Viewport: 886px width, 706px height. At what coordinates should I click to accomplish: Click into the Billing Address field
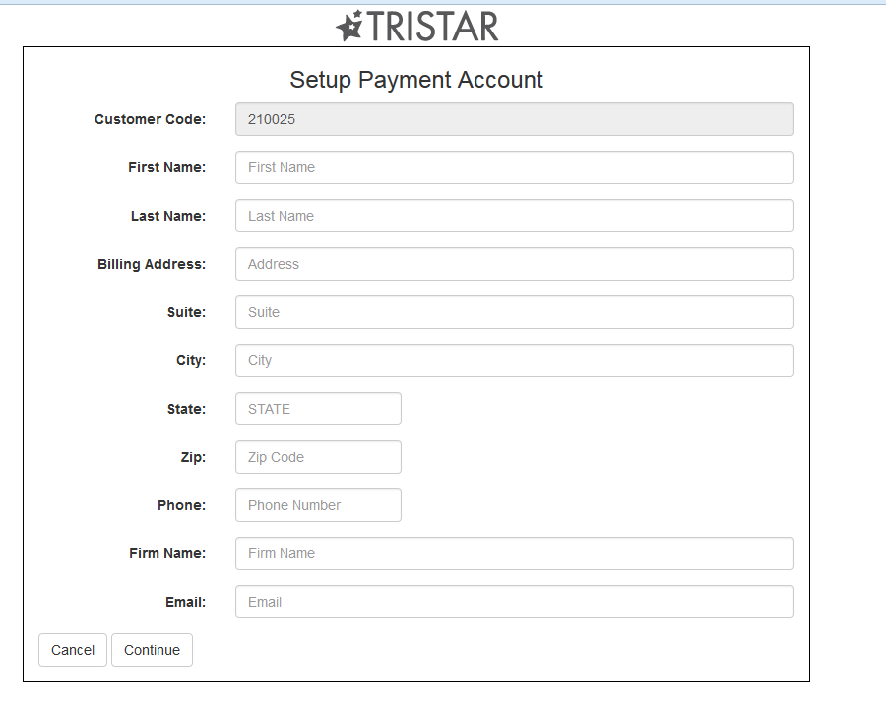click(x=515, y=264)
